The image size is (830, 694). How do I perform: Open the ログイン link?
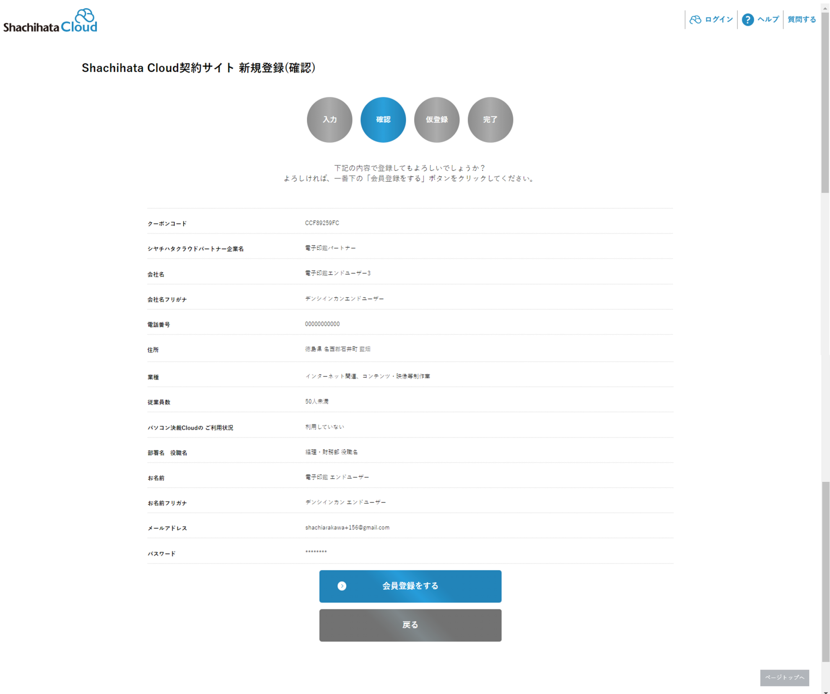[x=718, y=20]
